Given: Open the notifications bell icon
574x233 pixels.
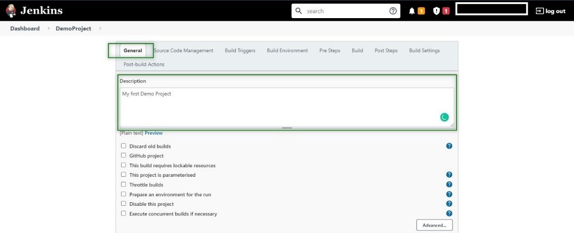Looking at the screenshot, I should pyautogui.click(x=412, y=11).
